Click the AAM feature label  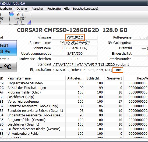(x=100, y=70)
